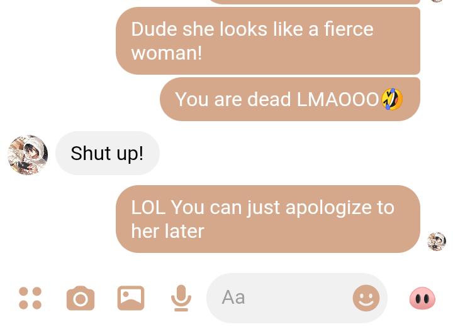Tap the "Dude she looks like a fierce woman!" bubble
Viewport: 453px width, 332px height.
tap(268, 41)
